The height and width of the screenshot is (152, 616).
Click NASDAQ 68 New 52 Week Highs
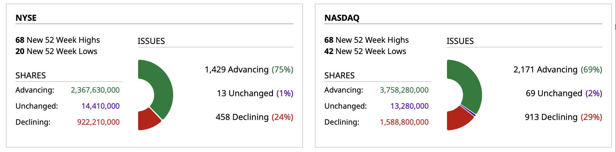point(367,40)
